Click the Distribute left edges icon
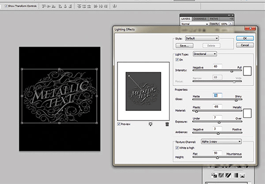 [95, 6]
